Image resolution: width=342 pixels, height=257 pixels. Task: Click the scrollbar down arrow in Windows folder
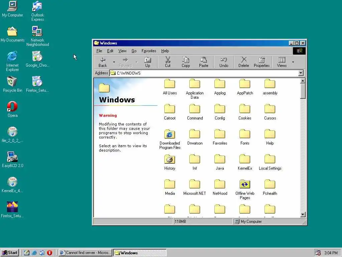(303, 215)
